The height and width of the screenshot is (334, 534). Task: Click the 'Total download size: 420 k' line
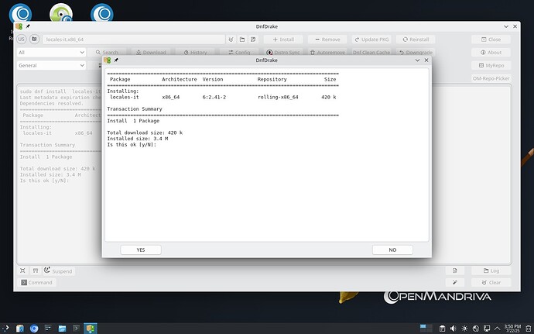pos(145,133)
